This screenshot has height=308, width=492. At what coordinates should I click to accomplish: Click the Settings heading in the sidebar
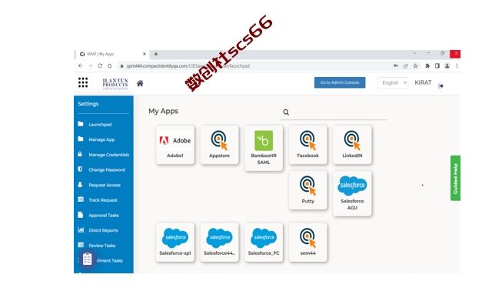88,104
